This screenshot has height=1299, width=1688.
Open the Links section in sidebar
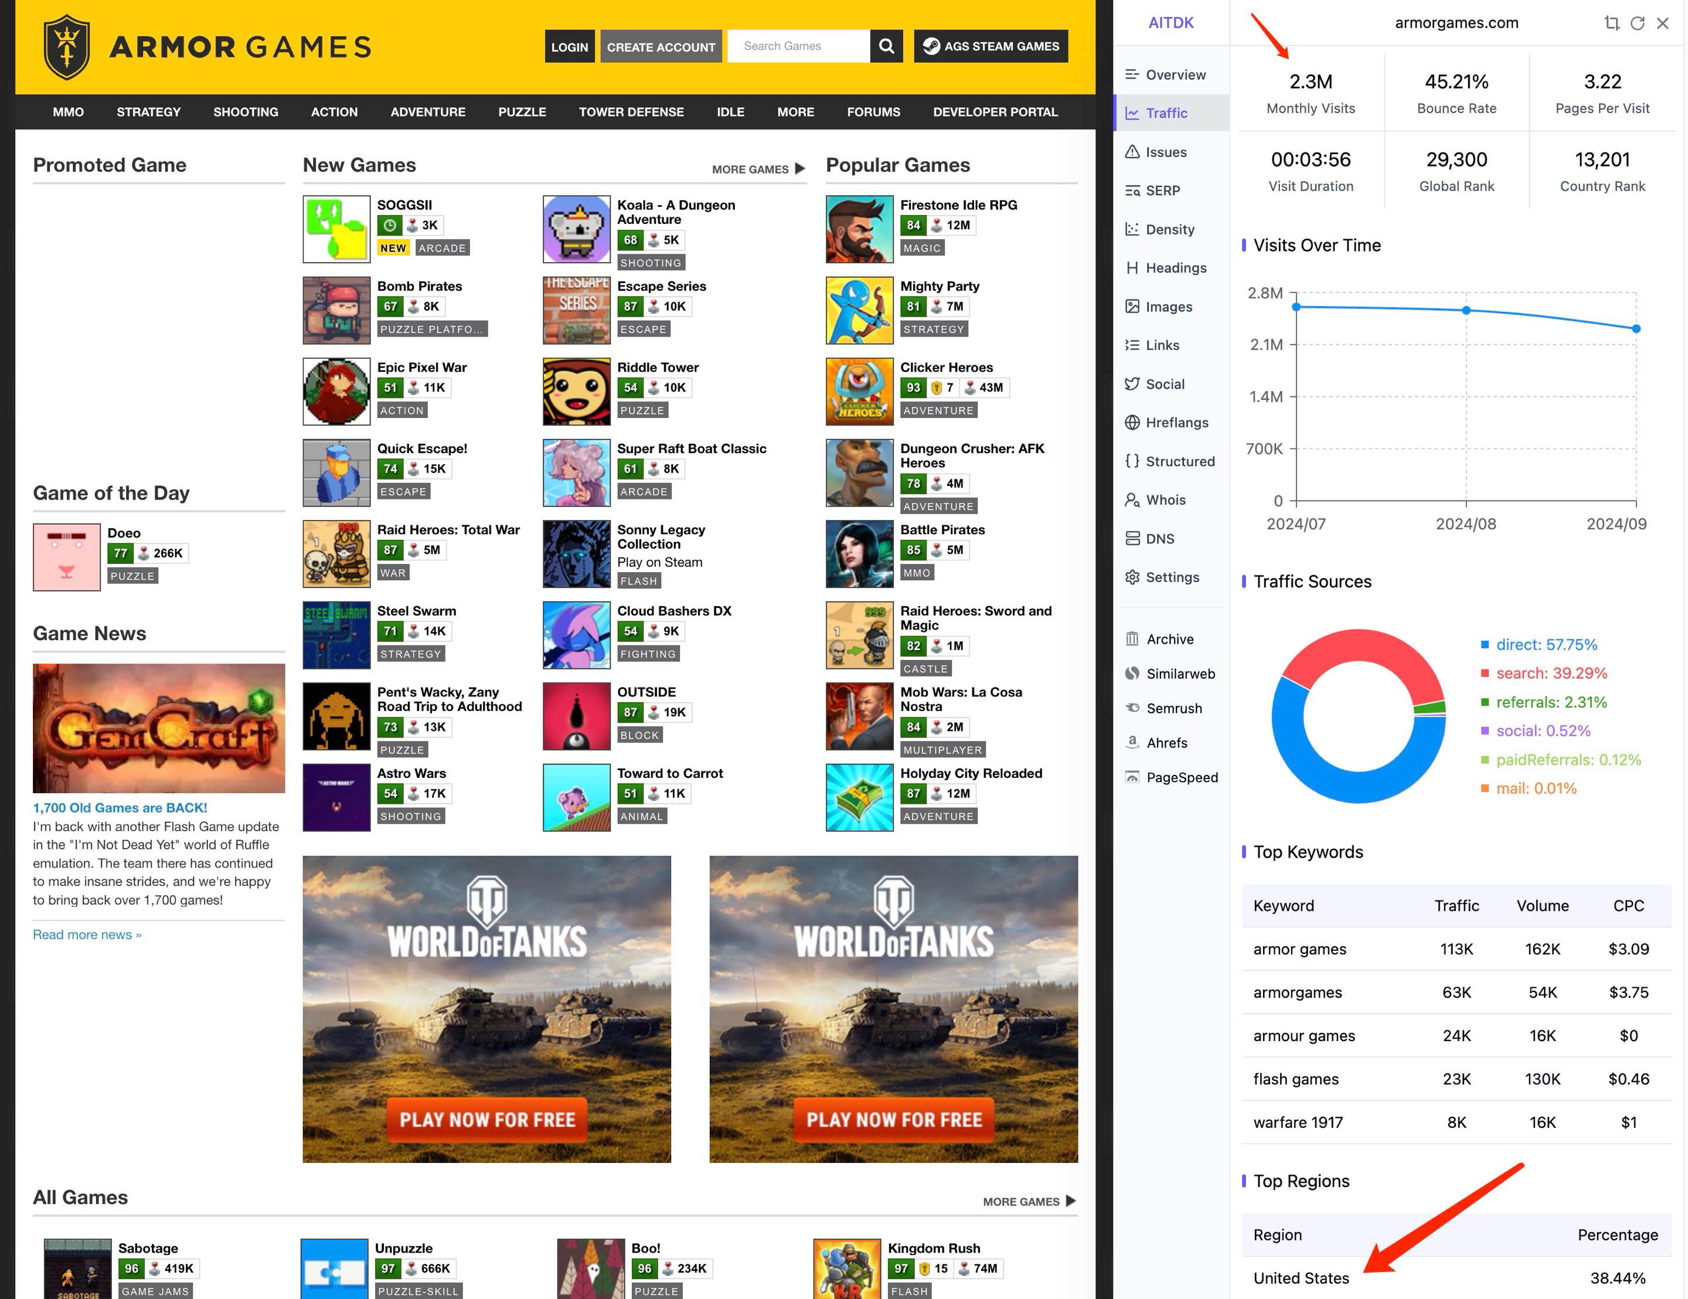tap(1172, 346)
